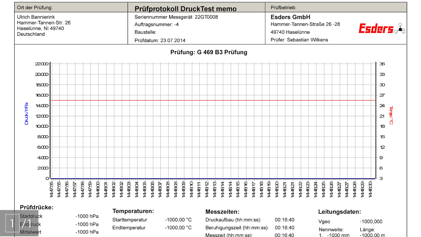Select 'Prüfer: Sebastian Wilkens' line
Screen dimensions: 421x237
pos(299,40)
